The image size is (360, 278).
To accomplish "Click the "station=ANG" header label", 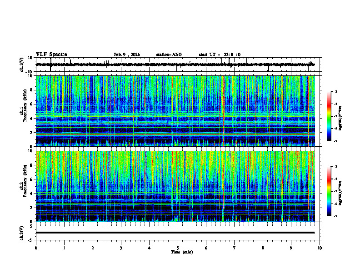I will point(169,55).
